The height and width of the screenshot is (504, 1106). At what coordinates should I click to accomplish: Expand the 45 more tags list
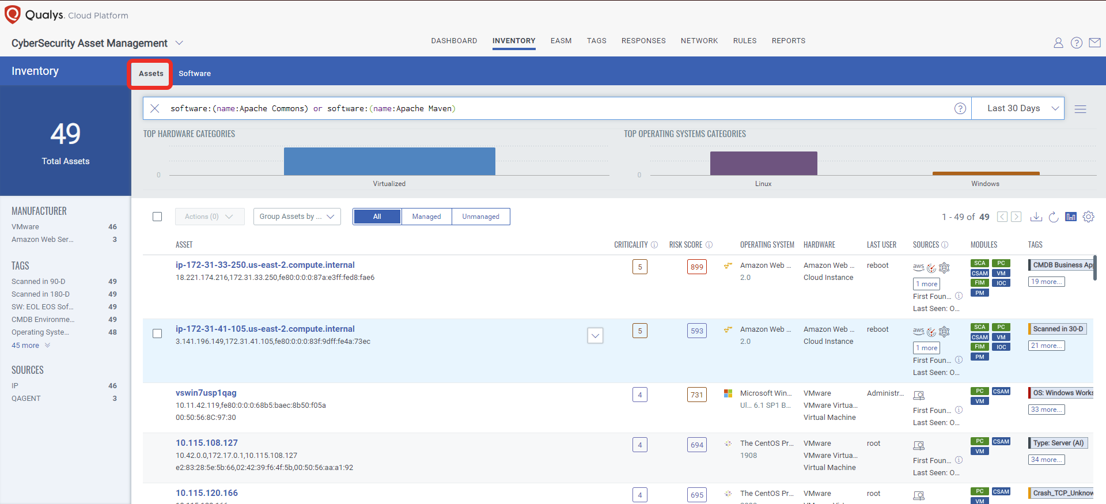coord(31,346)
